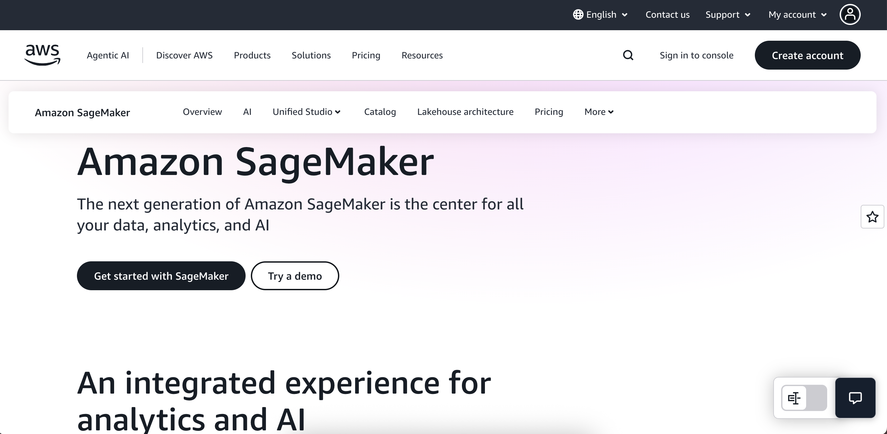Expand the English language dropdown

tap(601, 14)
